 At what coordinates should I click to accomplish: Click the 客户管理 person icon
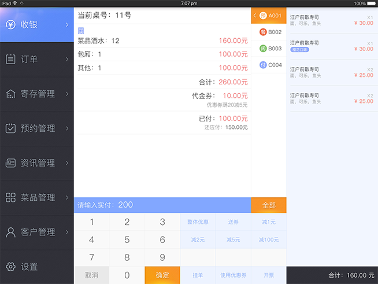tap(10, 233)
